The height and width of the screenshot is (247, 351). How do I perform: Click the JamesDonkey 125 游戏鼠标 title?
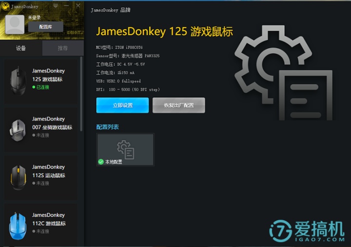[x=165, y=32]
